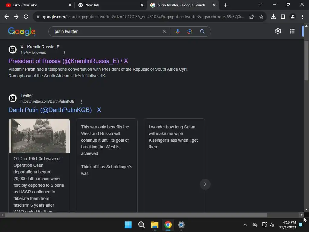309x232 pixels.
Task: Clear the search box text
Action: pos(164,31)
